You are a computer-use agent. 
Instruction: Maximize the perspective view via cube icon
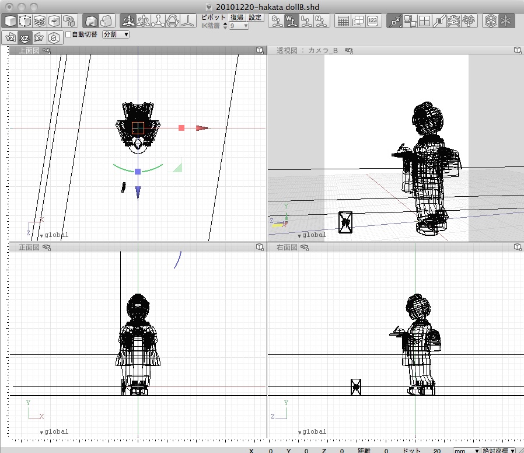tap(518, 50)
